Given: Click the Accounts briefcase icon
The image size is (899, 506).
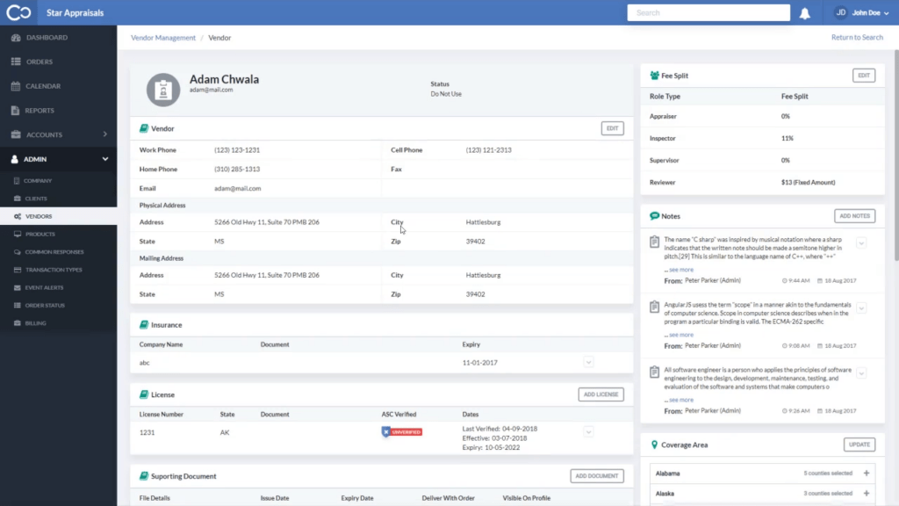Looking at the screenshot, I should tap(16, 134).
